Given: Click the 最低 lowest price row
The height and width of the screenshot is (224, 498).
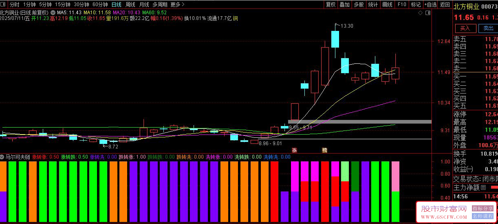Looking at the screenshot, I should [x=476, y=130].
